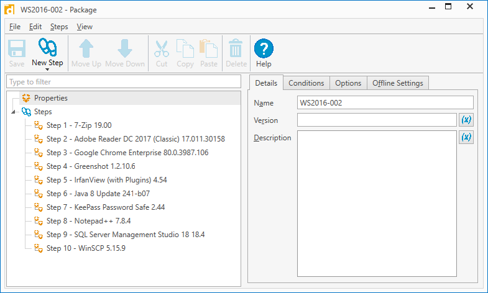Click the New Step footprints icon

(x=47, y=47)
